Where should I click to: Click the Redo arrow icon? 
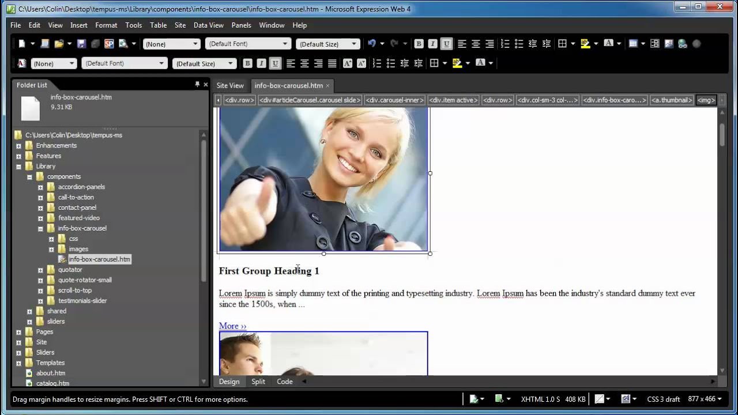coord(394,44)
